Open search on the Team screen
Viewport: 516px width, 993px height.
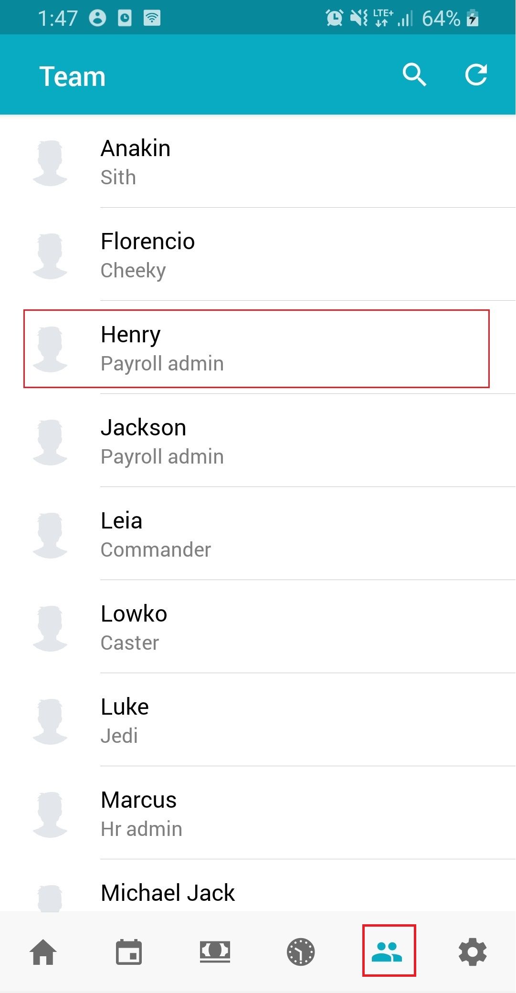coord(413,74)
